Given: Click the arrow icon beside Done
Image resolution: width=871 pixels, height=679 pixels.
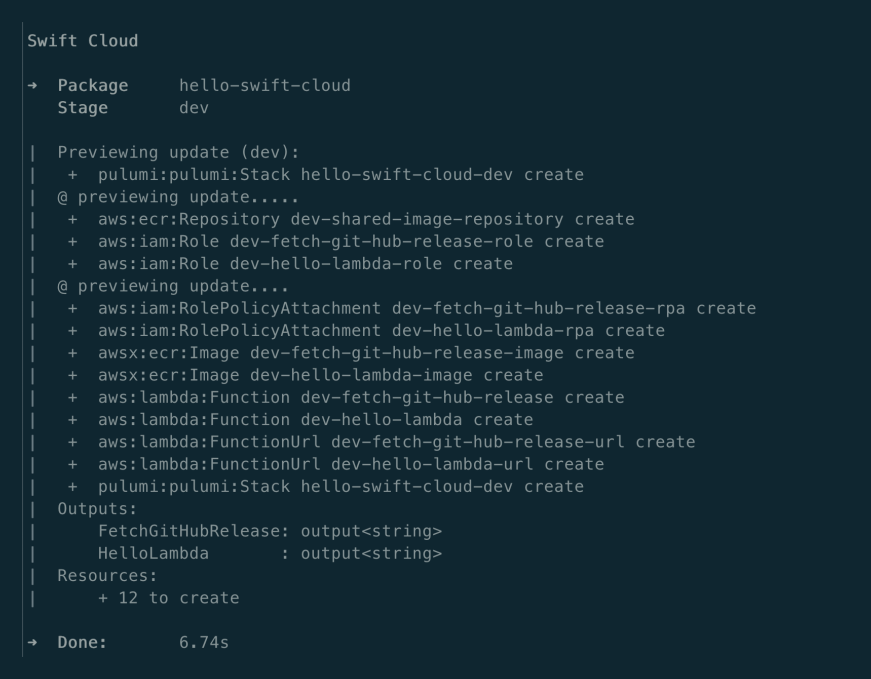Looking at the screenshot, I should 32,643.
